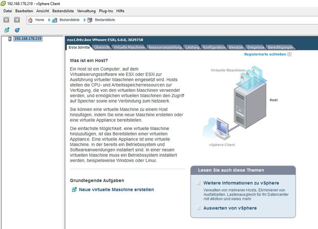This screenshot has width=318, height=229.
Task: Click the globe icon with green plus
Action: pyautogui.click(x=17, y=30)
